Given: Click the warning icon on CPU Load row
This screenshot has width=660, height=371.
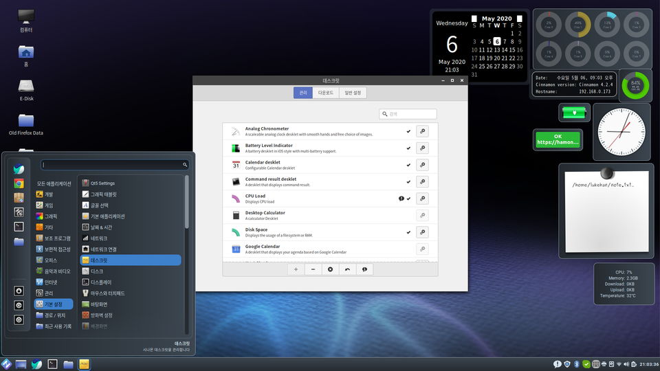Looking at the screenshot, I should tap(401, 199).
